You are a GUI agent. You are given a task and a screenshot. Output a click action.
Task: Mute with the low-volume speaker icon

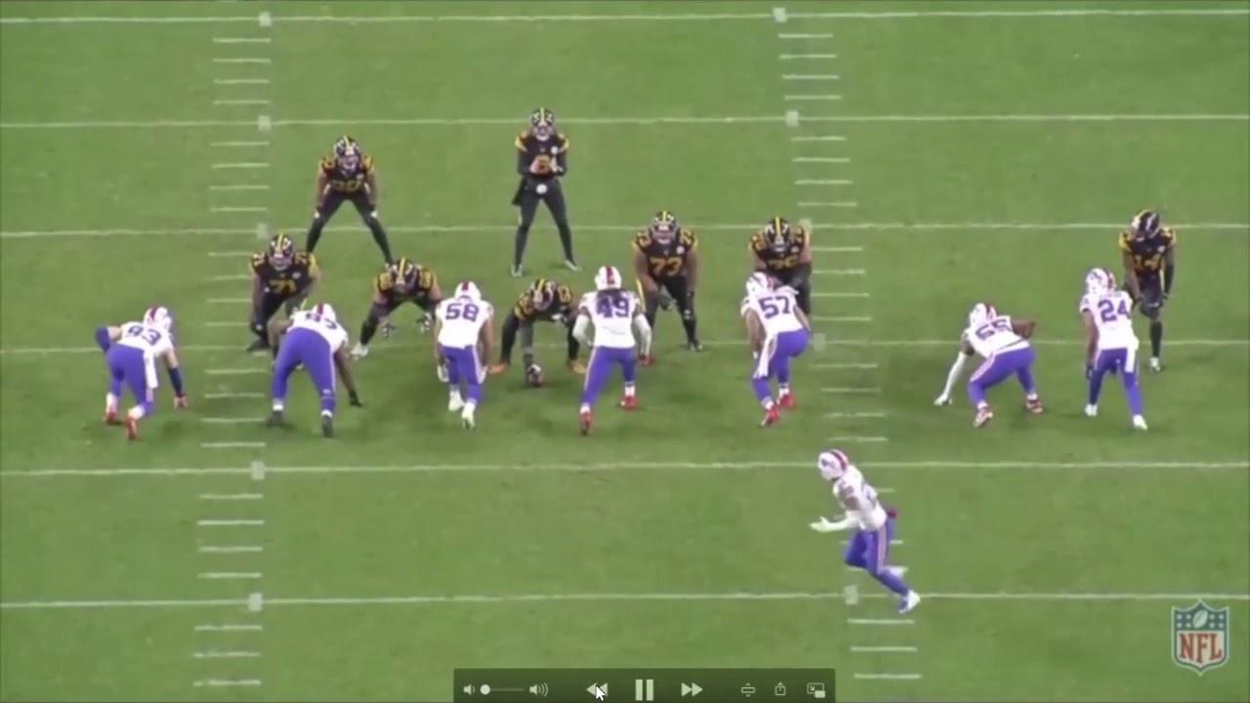(469, 689)
